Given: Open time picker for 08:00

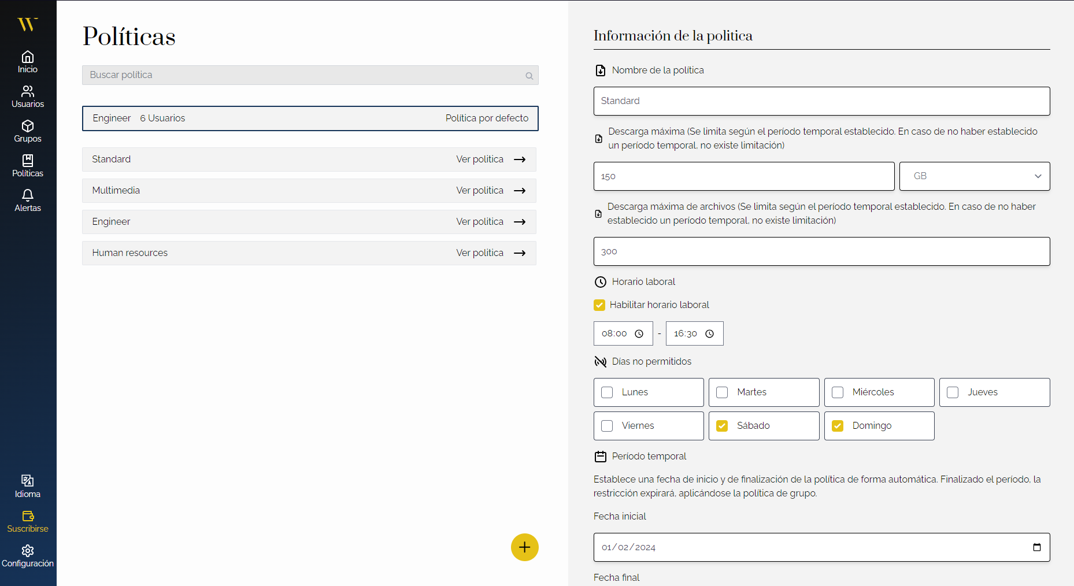Looking at the screenshot, I should [x=639, y=334].
